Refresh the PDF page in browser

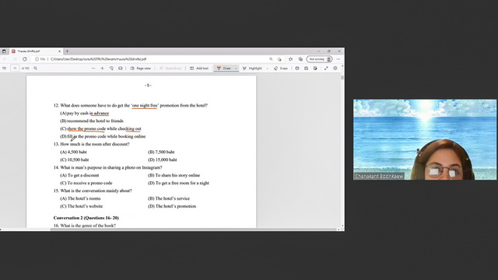point(24,59)
